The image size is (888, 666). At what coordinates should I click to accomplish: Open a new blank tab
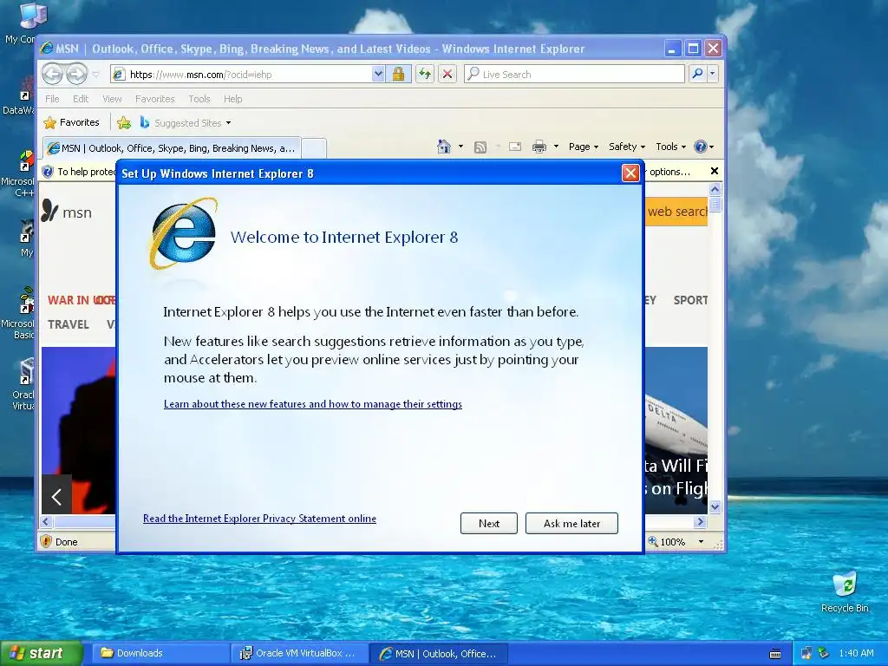pos(314,148)
